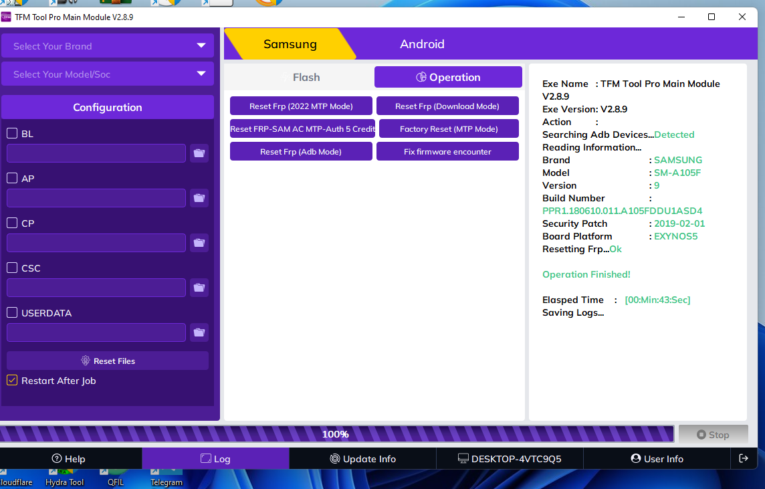Click the 100% progress bar

coord(336,434)
